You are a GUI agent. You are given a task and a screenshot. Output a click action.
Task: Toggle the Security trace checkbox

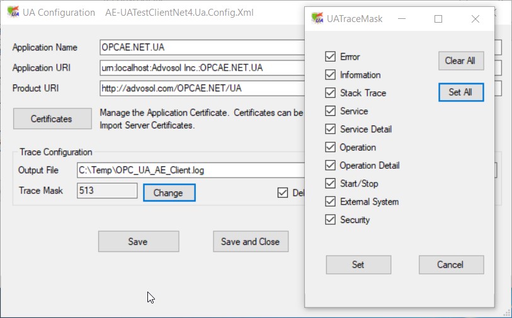[330, 220]
